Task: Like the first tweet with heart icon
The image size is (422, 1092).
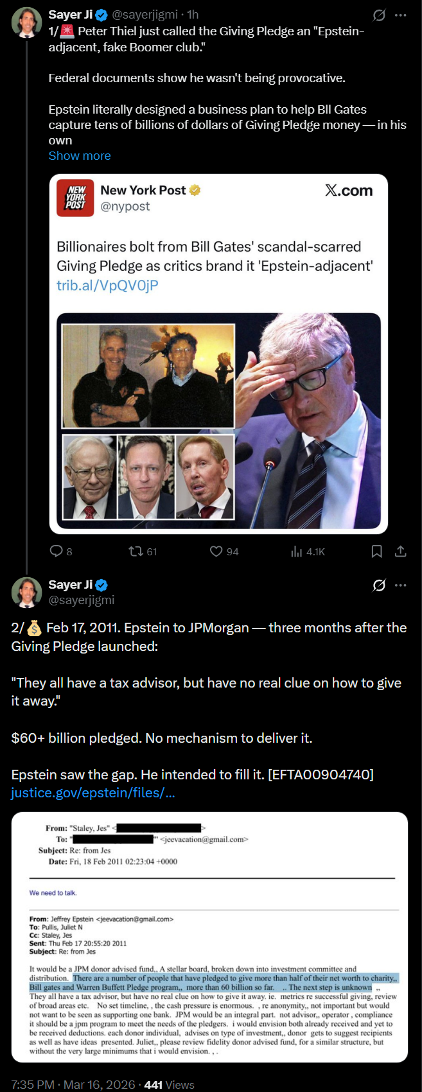Action: pos(216,551)
